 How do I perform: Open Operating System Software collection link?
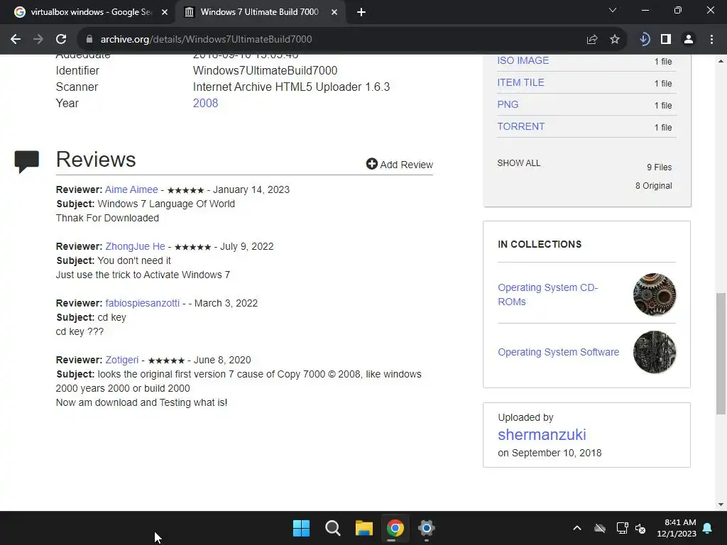[558, 352]
